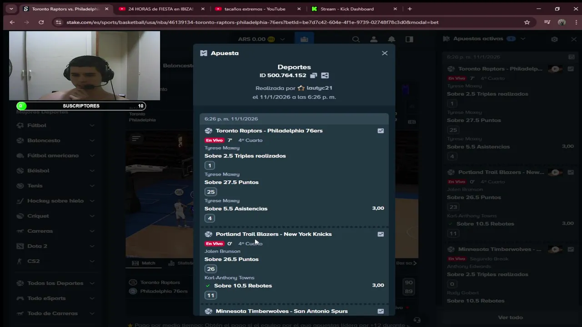582x327 pixels.
Task: Watch live stream for Toronto Raptors active bet
Action: click(555, 69)
